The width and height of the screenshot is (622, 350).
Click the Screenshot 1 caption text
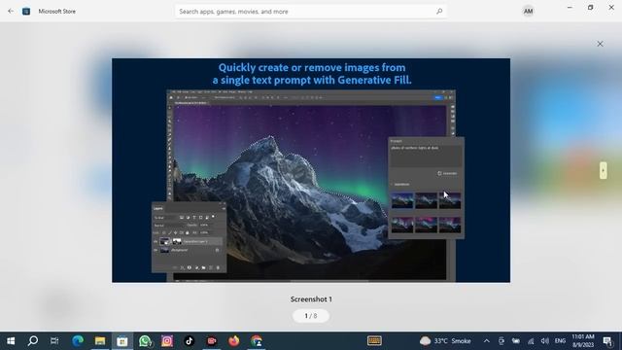click(x=311, y=299)
